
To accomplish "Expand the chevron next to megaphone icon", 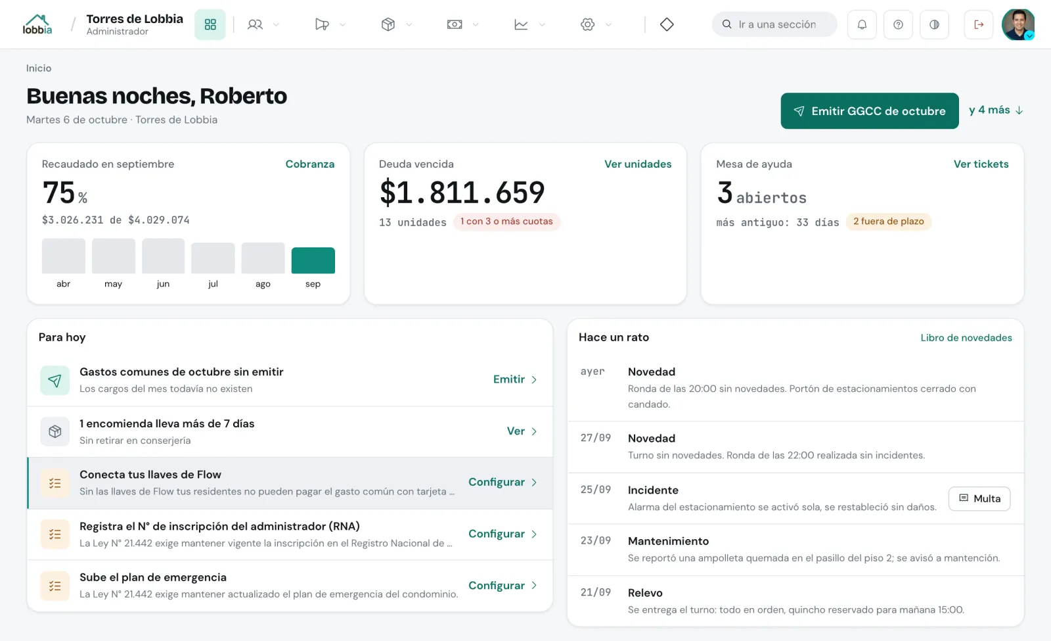I will (x=342, y=25).
